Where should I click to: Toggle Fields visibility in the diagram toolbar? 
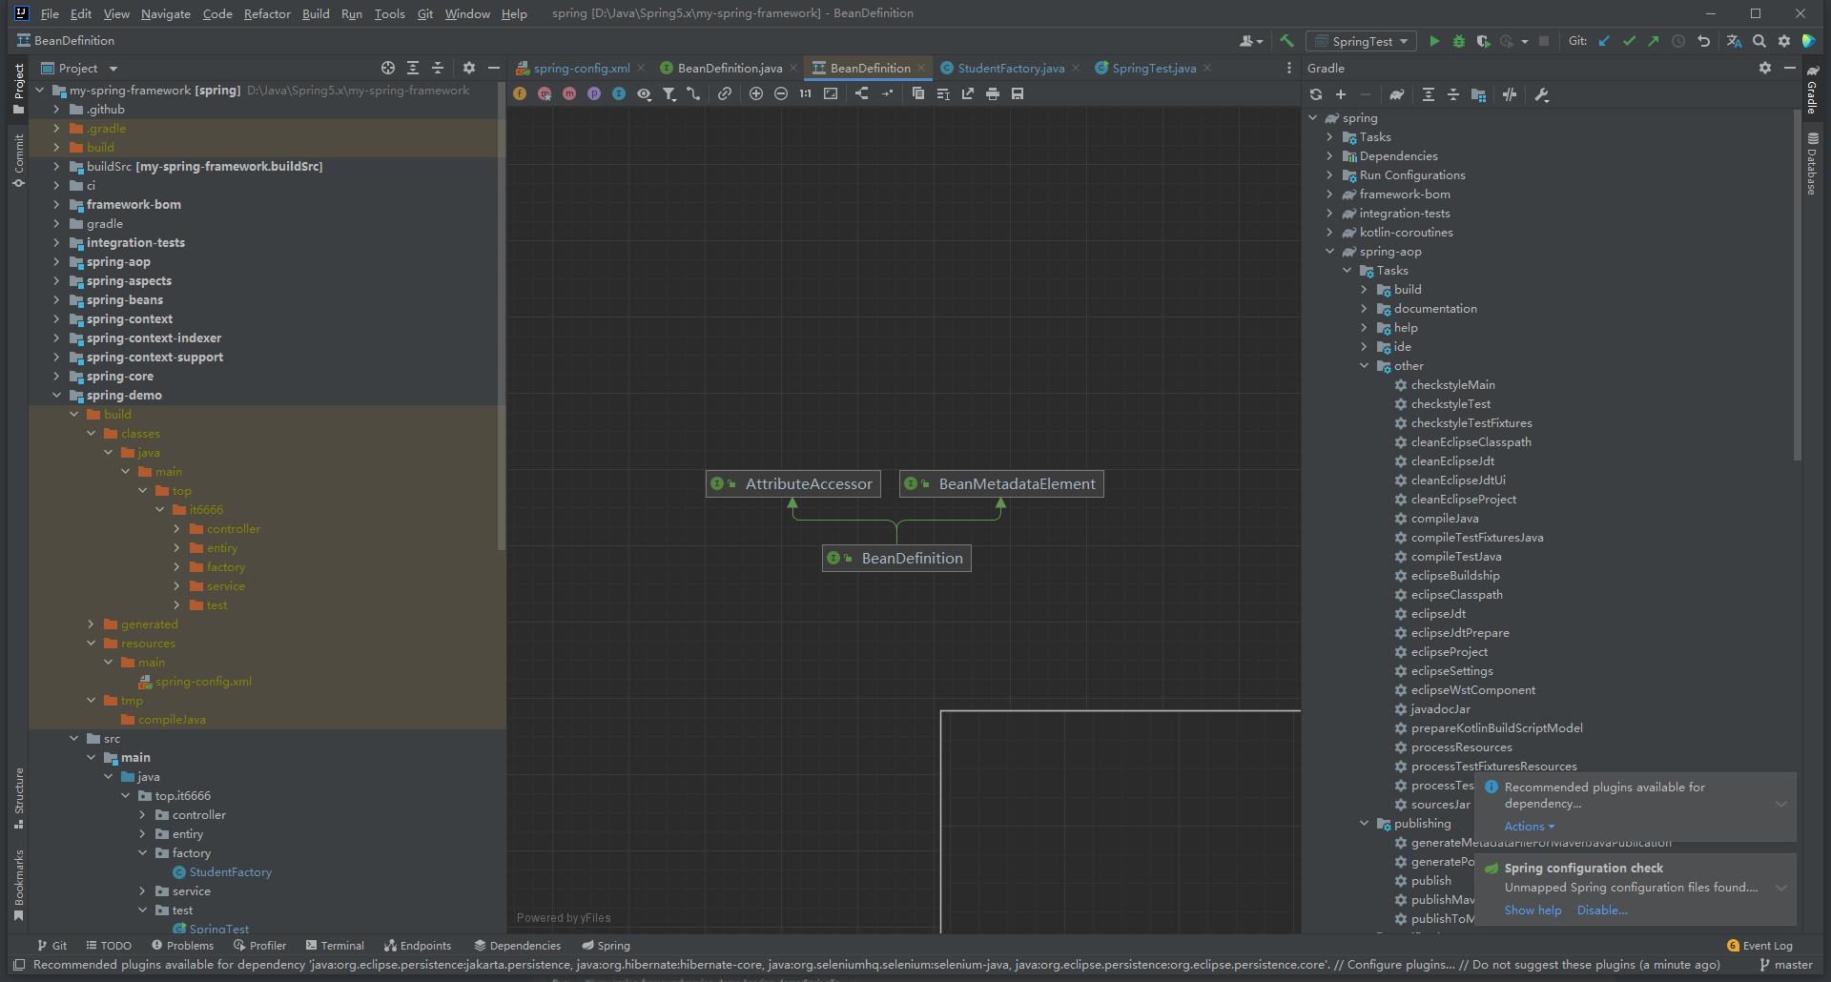(520, 93)
